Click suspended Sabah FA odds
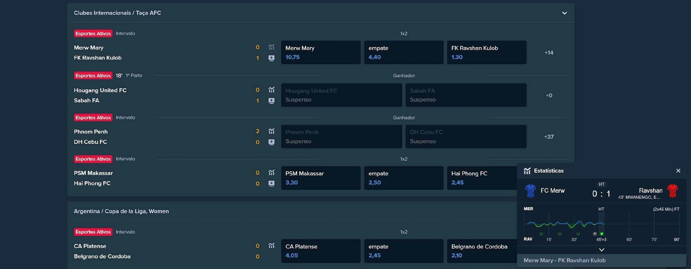 (x=466, y=95)
